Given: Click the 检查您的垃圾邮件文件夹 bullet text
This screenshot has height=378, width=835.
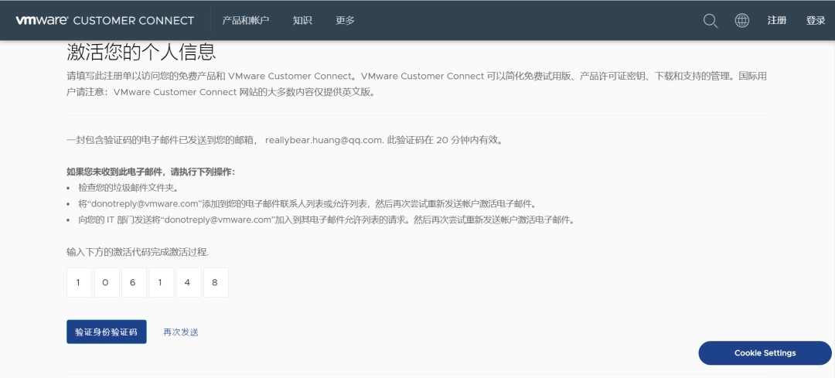Looking at the screenshot, I should click(128, 188).
